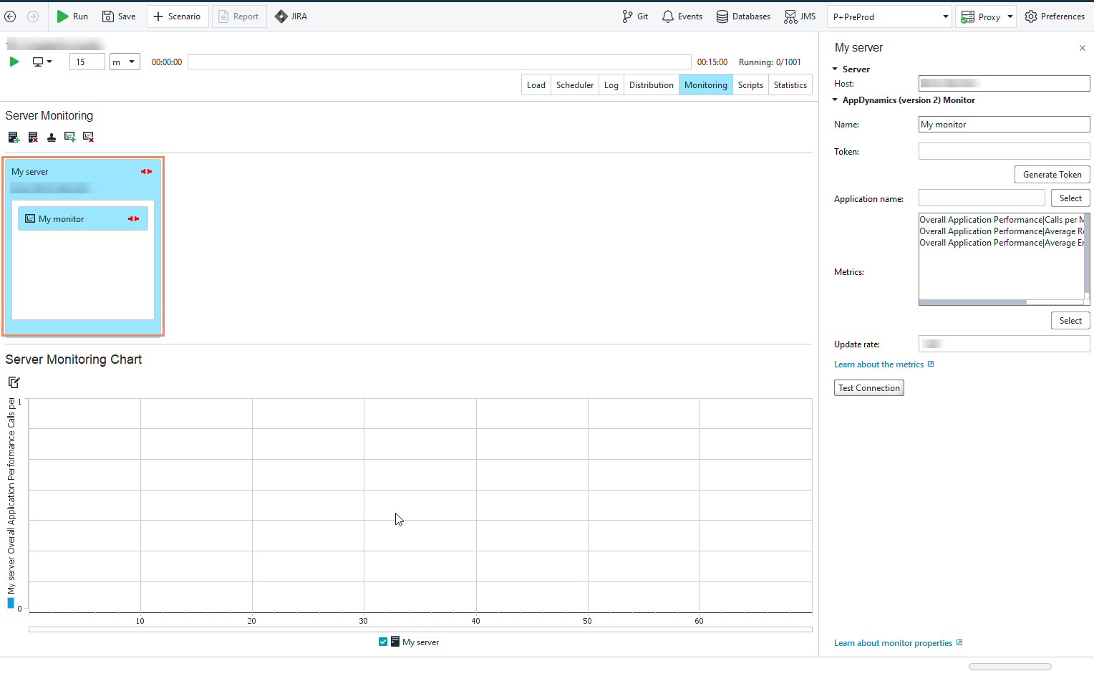1094x676 pixels.
Task: Click the Add server icon
Action: 14,137
